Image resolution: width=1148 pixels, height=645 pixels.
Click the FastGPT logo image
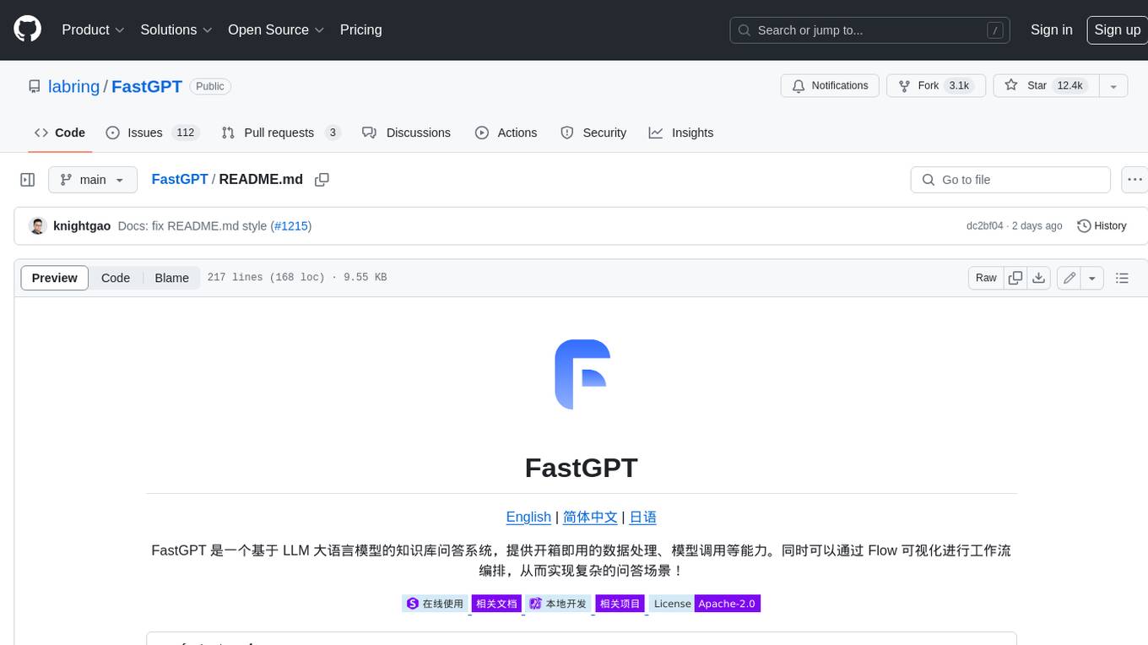pyautogui.click(x=582, y=374)
